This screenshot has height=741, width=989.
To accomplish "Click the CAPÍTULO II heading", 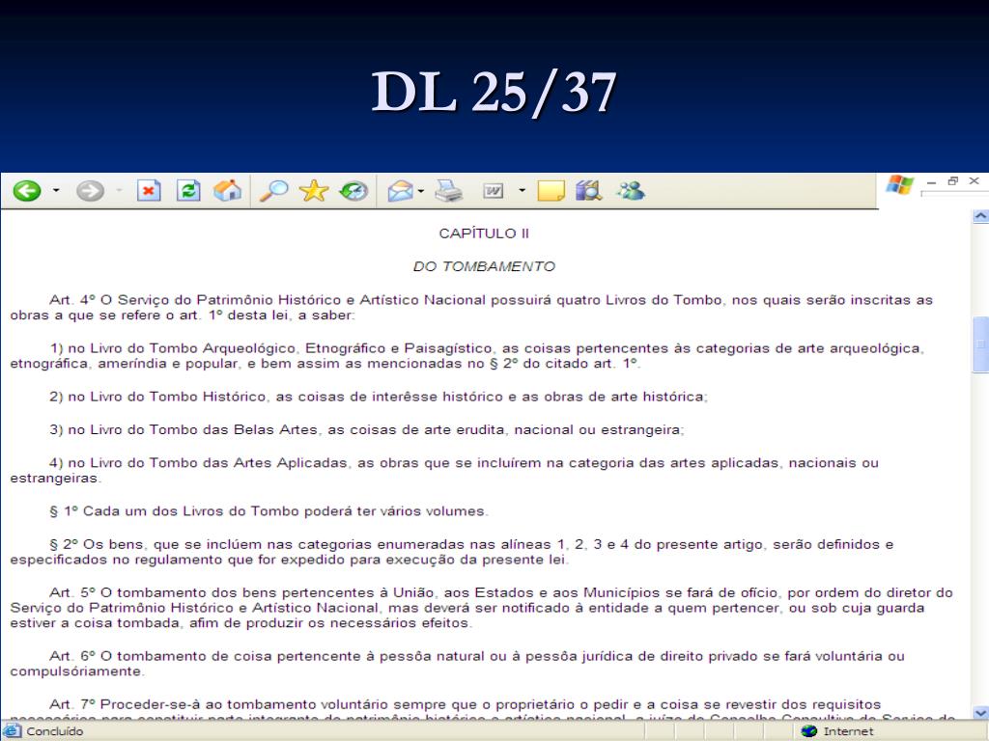I will tap(484, 233).
